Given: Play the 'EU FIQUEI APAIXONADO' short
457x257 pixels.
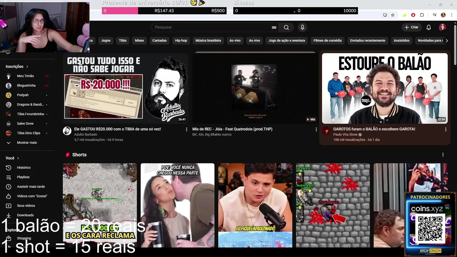Looking at the screenshot, I should point(255,205).
